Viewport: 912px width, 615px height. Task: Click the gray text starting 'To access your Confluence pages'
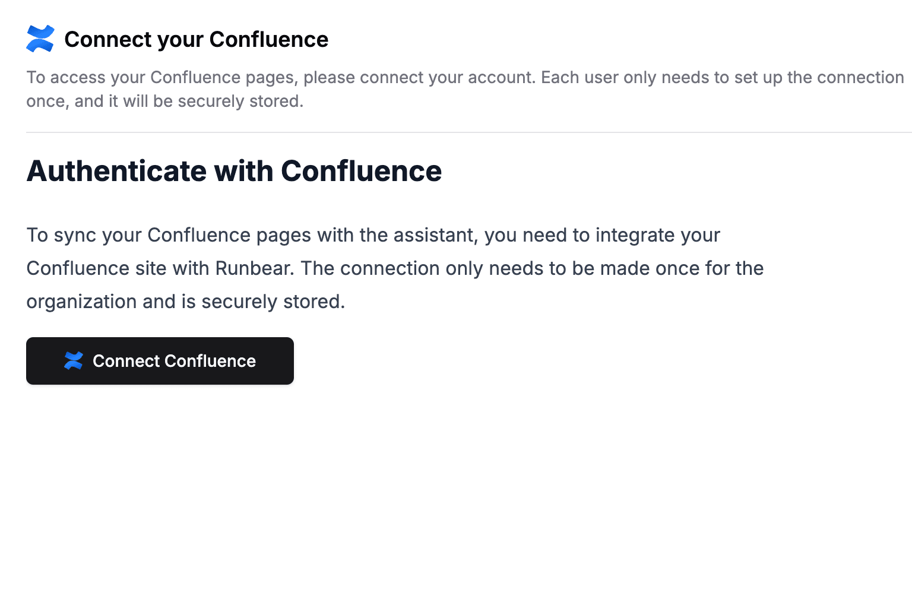(465, 89)
